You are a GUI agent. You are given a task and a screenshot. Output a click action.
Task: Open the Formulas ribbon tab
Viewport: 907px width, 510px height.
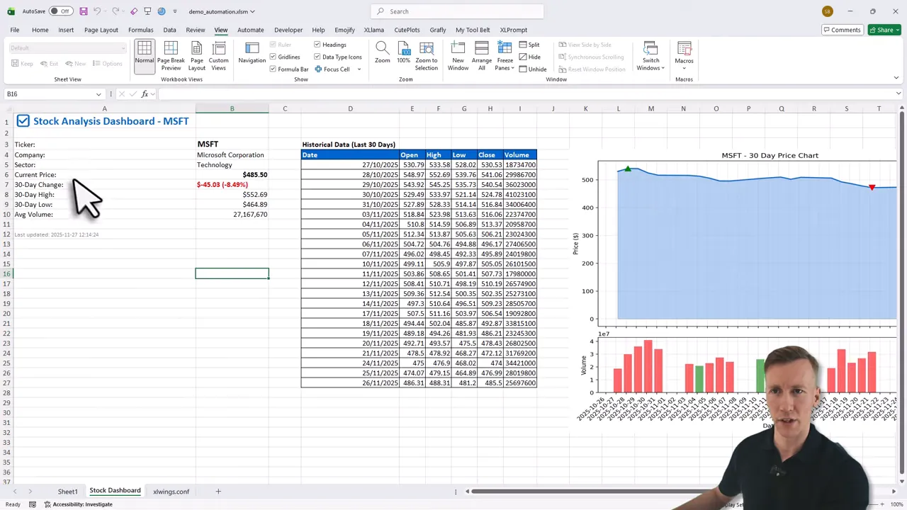pyautogui.click(x=140, y=30)
